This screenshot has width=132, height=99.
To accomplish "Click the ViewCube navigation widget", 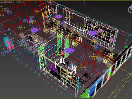I will (x=130, y=9).
